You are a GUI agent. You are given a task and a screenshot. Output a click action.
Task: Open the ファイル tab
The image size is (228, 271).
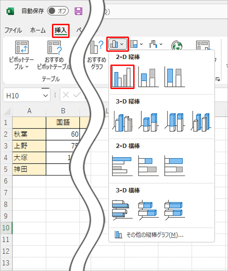(13, 31)
